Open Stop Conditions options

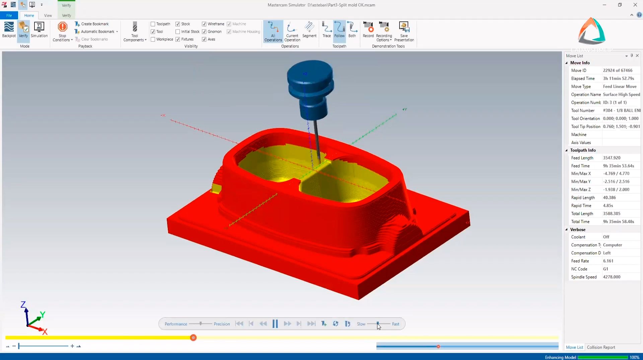(x=62, y=32)
